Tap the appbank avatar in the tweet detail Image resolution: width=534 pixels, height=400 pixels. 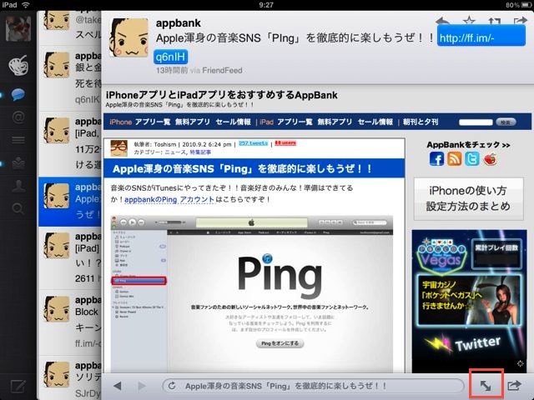pos(128,37)
